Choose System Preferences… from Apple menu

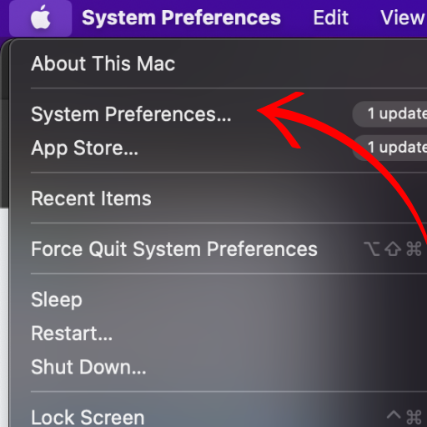(131, 114)
